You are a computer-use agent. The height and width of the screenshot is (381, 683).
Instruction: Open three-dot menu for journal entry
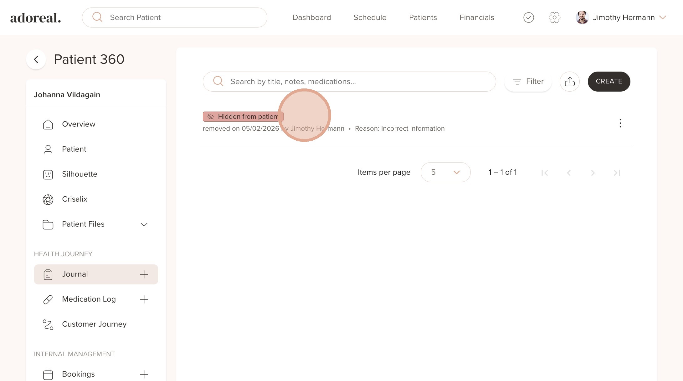coord(620,123)
